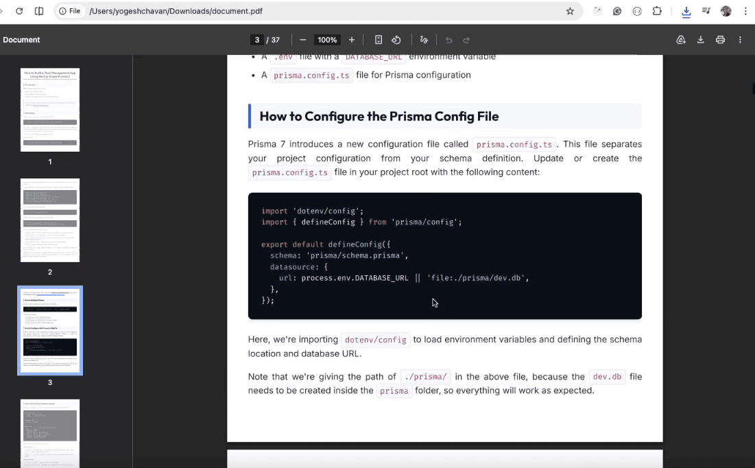Edit the zoom percentage field showing 100%
This screenshot has height=468, width=755.
[x=327, y=40]
